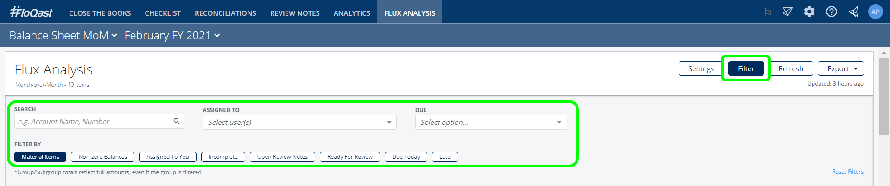Viewport: 890px width, 186px height.
Task: Open the February FY 2021 period dropdown
Action: tap(172, 36)
